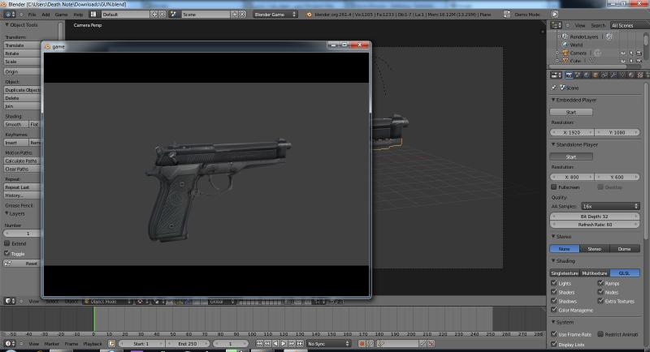Open the All Scenes outliner display dropdown
650x352 pixels.
629,25
